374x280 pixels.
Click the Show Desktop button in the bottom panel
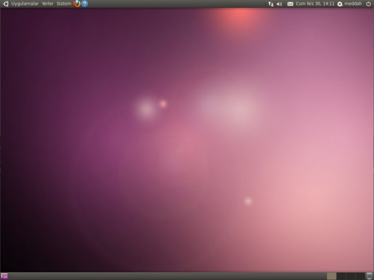(x=4, y=276)
